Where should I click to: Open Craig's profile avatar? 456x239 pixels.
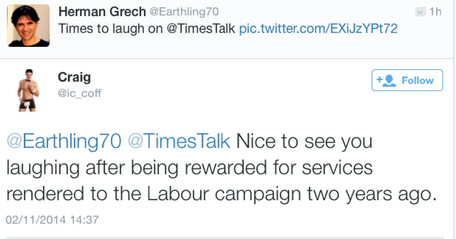click(x=28, y=90)
